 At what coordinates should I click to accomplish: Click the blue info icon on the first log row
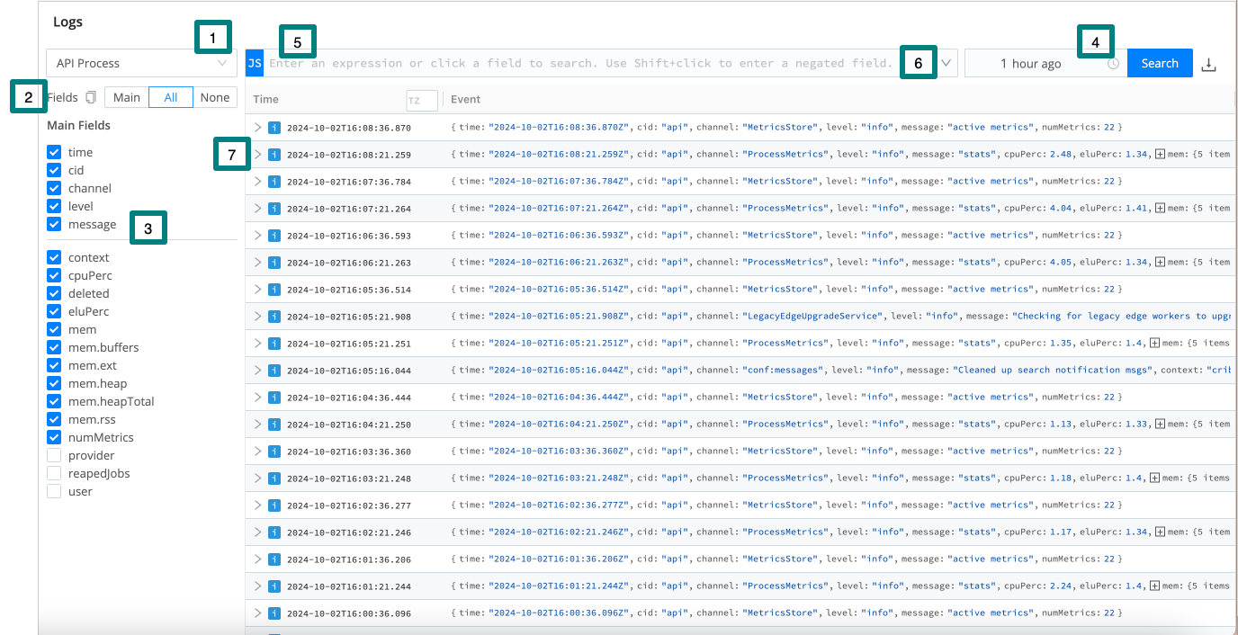pos(274,127)
